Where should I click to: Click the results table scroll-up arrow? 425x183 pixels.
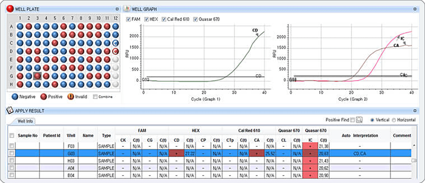coord(414,145)
